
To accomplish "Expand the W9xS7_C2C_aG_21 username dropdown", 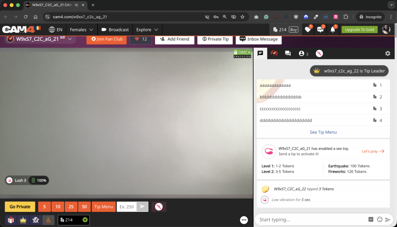I will (x=70, y=39).
